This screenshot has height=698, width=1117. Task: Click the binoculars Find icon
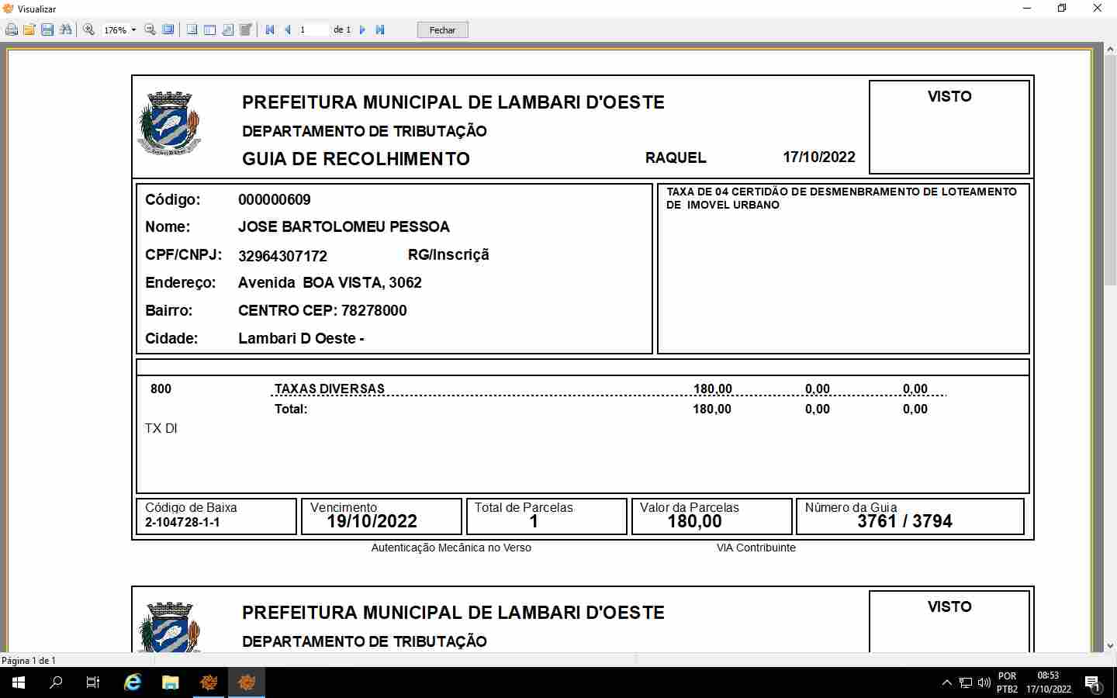pyautogui.click(x=65, y=30)
